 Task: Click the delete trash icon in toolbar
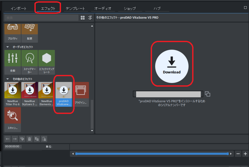tap(29, 139)
